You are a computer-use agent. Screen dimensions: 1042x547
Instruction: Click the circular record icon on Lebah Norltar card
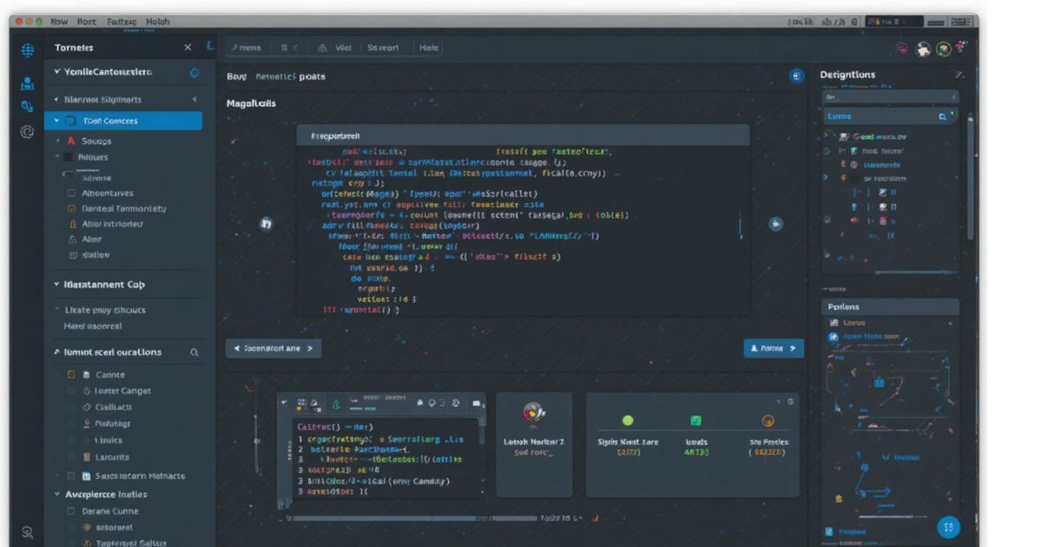point(533,414)
